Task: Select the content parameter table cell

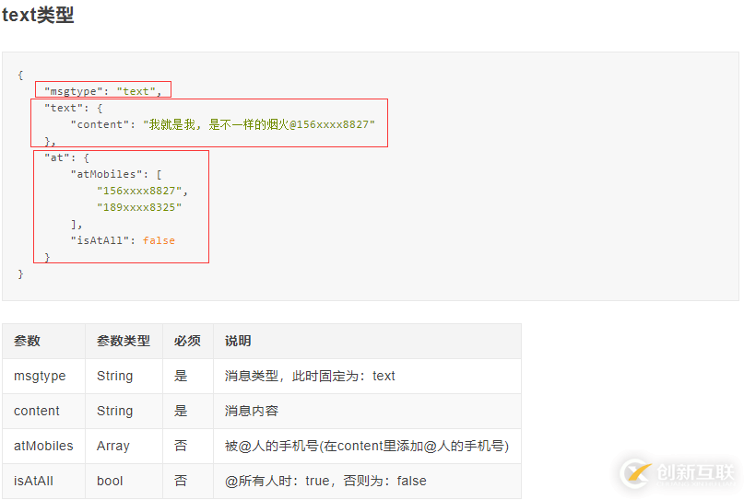Action: tap(37, 411)
